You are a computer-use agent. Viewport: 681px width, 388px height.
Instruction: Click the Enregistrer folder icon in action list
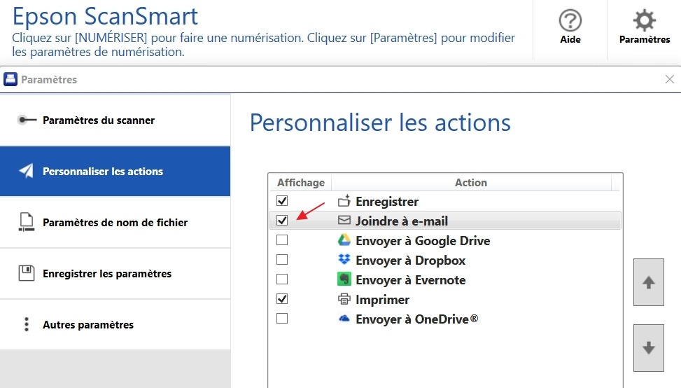(x=344, y=201)
